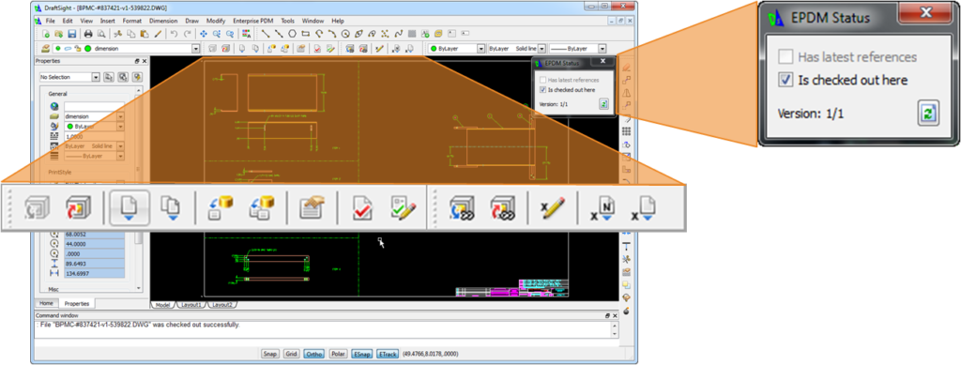Select the Pan tool icon

click(204, 34)
